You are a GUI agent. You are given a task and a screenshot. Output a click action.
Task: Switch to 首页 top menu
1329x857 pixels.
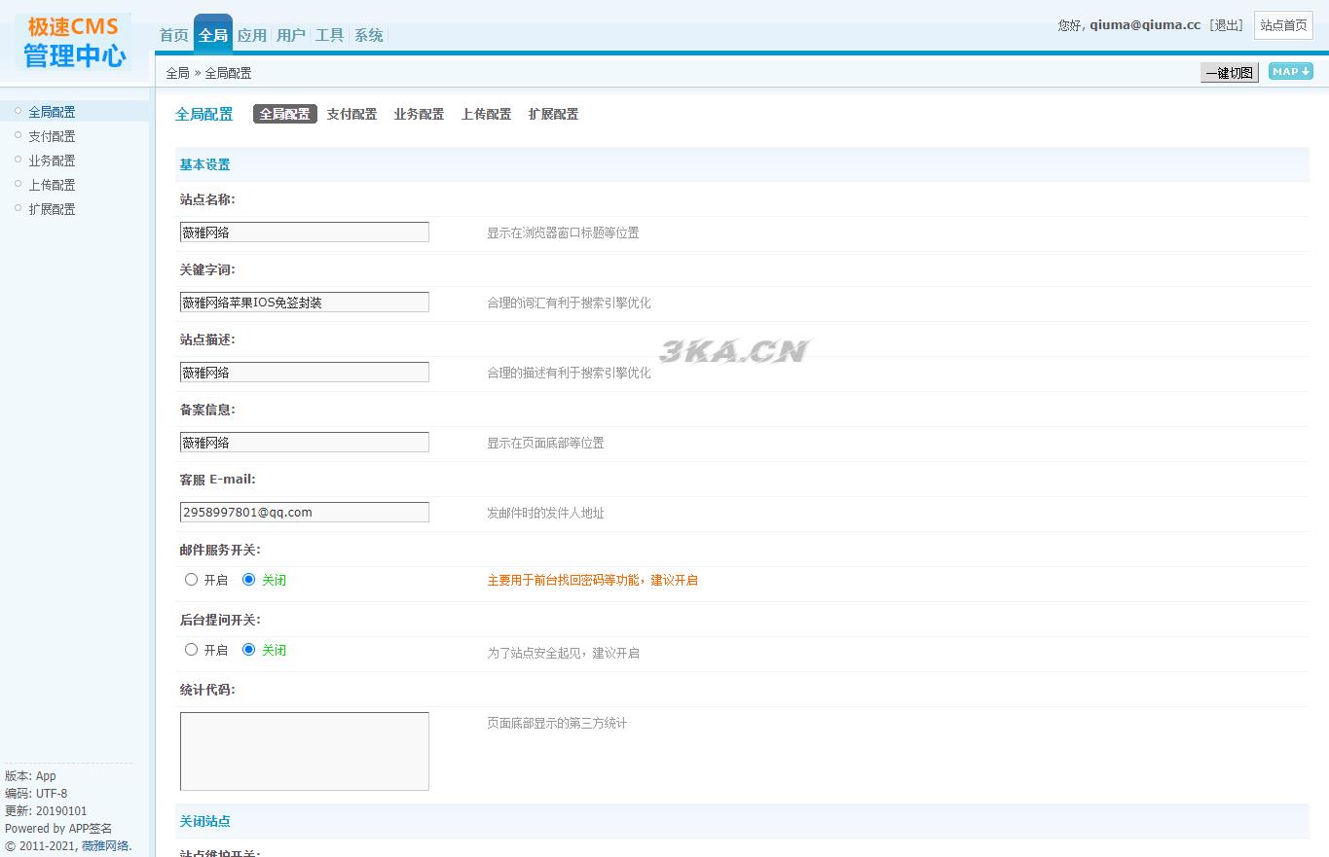coord(174,35)
